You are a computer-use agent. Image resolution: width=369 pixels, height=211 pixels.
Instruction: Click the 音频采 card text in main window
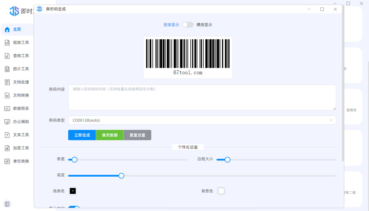(351, 110)
